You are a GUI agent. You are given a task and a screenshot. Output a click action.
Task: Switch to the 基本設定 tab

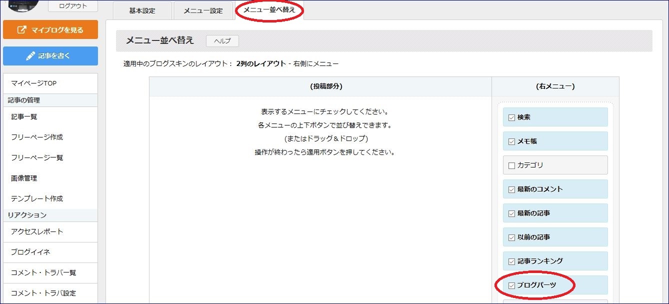142,11
